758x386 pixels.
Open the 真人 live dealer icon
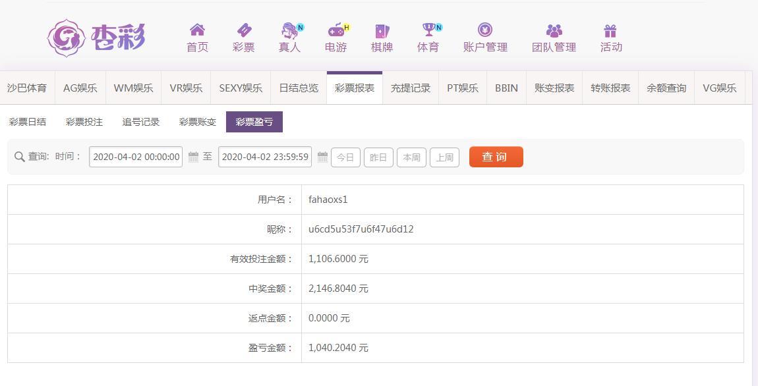[289, 30]
